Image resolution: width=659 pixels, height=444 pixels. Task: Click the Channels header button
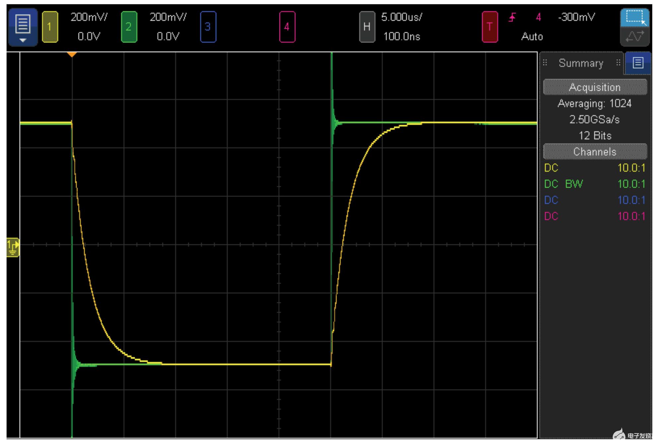tap(595, 152)
